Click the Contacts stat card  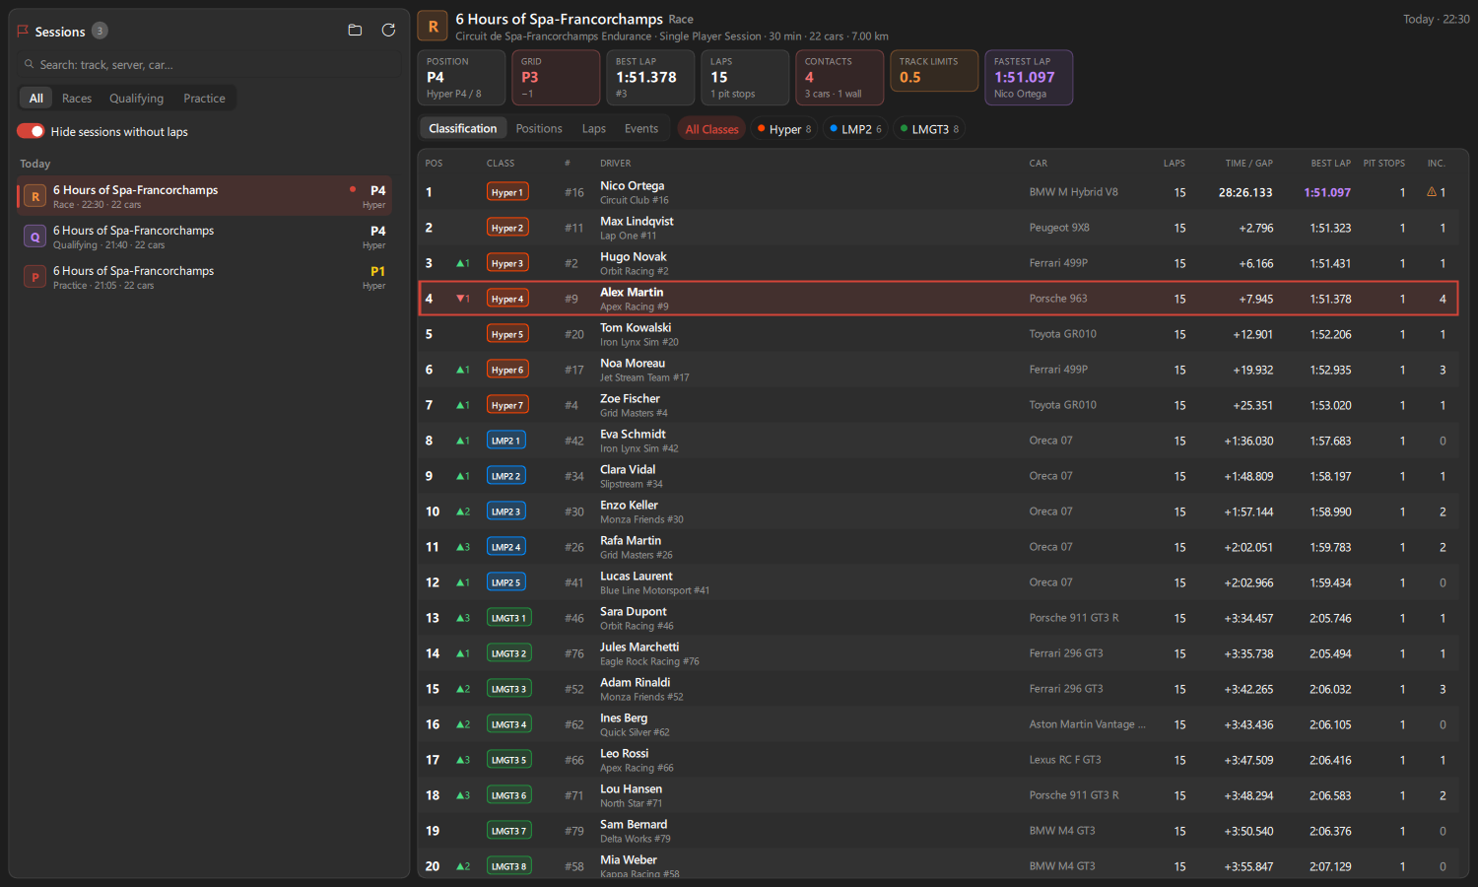(838, 77)
